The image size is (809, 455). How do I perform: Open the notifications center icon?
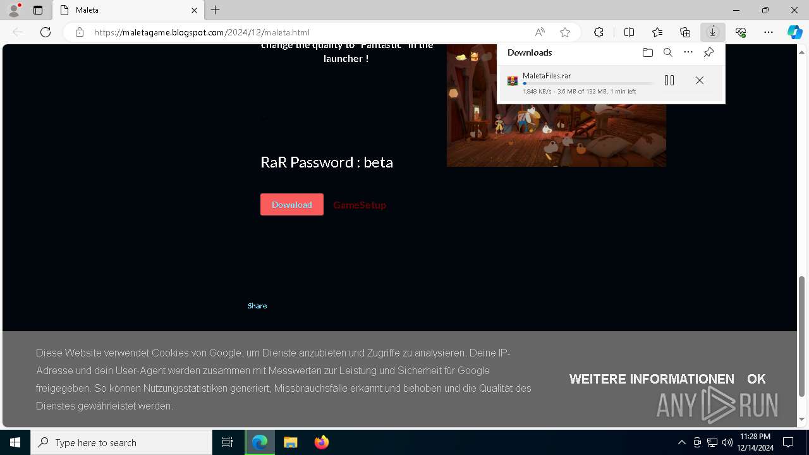coord(788,442)
